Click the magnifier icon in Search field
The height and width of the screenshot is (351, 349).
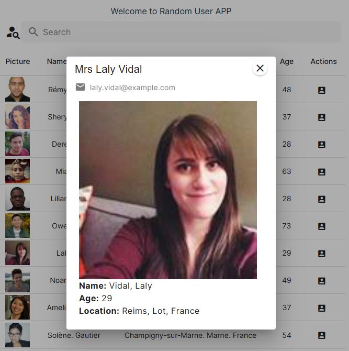click(33, 32)
